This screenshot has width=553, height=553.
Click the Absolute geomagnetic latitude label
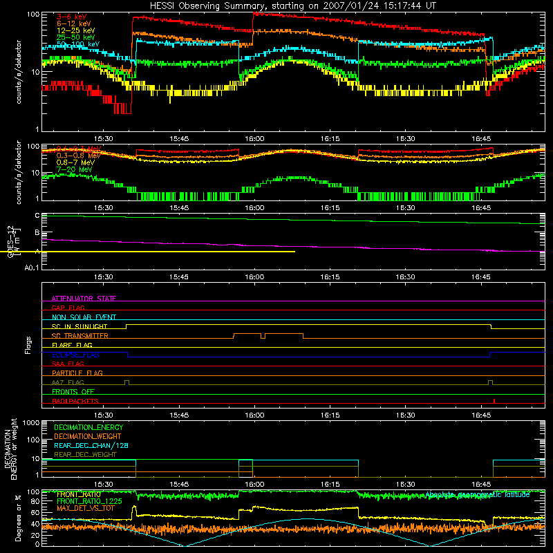[x=478, y=494]
